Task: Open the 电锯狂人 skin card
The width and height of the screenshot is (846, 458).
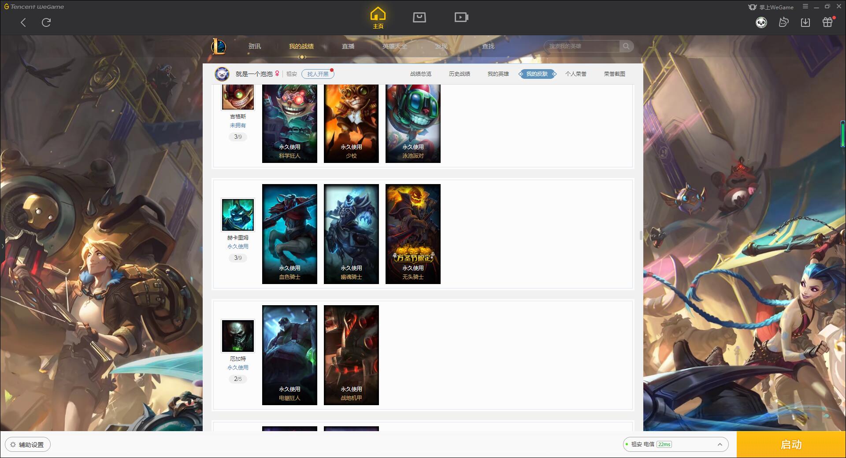Action: 289,355
